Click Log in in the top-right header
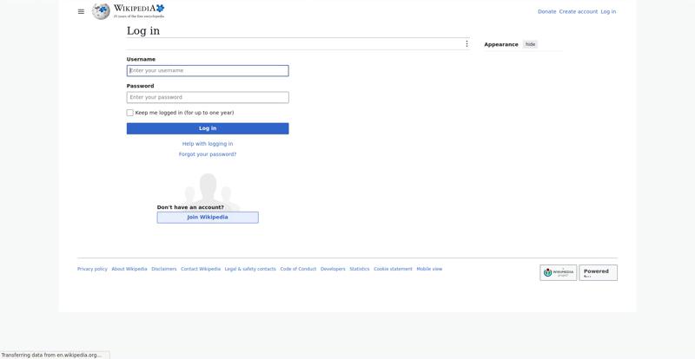695x359 pixels. [608, 11]
